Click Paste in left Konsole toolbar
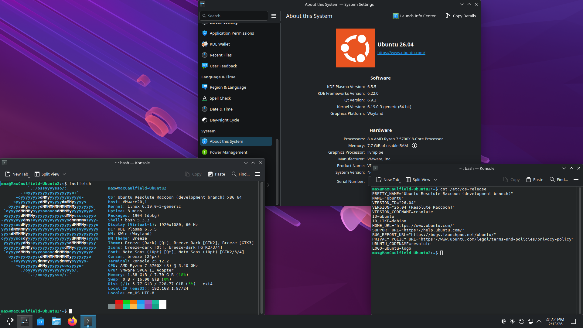The height and width of the screenshot is (328, 583). tap(216, 174)
